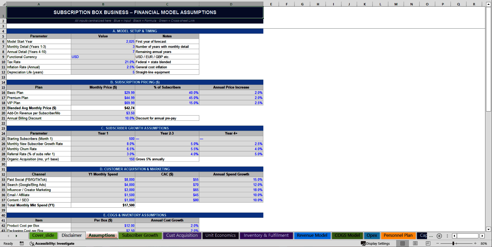492x247 pixels.
Task: Click the vertical scroll down arrow icon
Action: (x=489, y=230)
